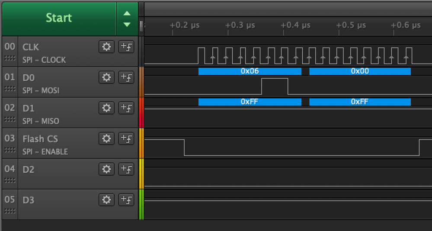Click the 0x00 MOSI decoded byte

pyautogui.click(x=360, y=71)
